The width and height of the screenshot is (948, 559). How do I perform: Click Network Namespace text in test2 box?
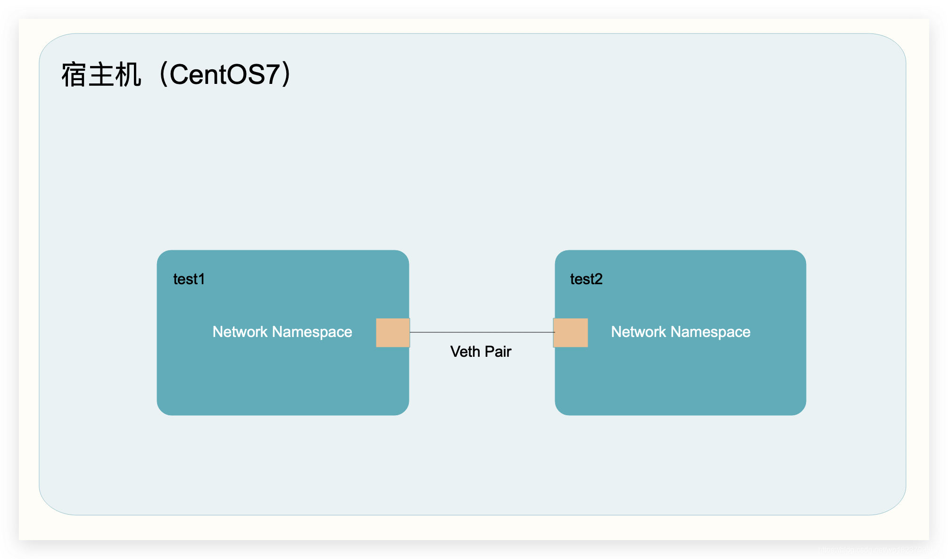(x=681, y=332)
